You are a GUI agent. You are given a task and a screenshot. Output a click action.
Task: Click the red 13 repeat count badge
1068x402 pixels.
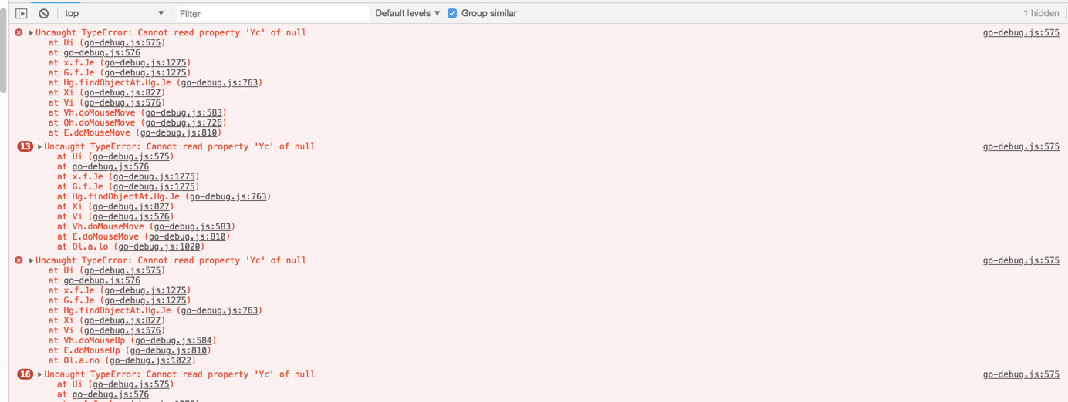[25, 146]
